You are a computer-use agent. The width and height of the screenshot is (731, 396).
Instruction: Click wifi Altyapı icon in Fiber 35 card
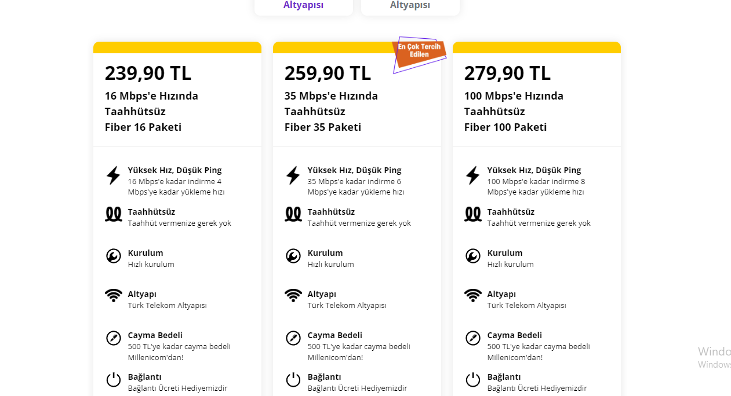pos(293,296)
